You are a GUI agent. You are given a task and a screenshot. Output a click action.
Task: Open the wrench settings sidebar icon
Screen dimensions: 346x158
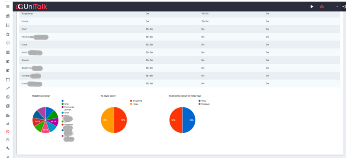pyautogui.click(x=8, y=148)
